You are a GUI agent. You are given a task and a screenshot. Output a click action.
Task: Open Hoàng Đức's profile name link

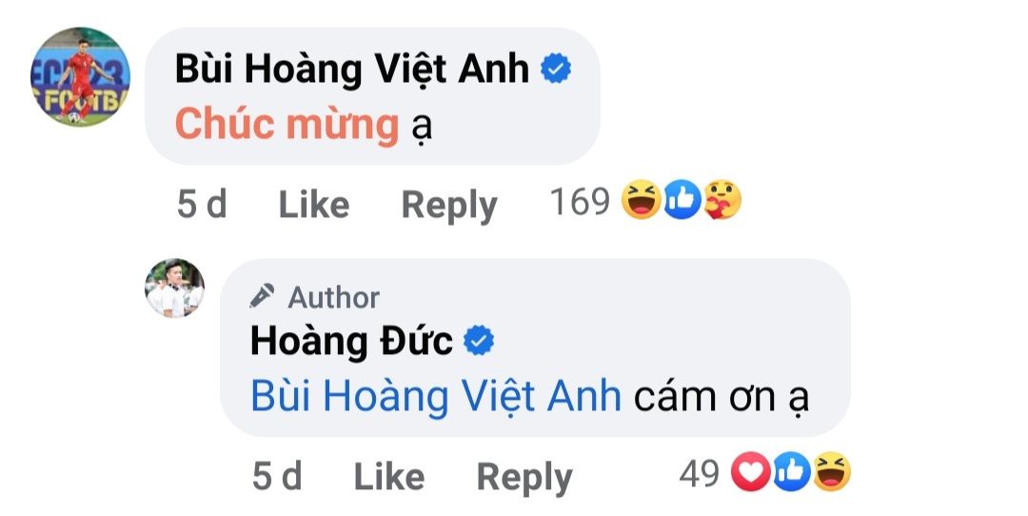pos(351,341)
